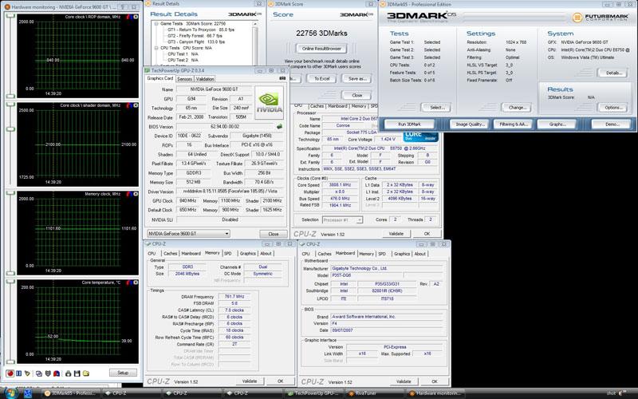Click the overlapping windows icon in monitoring toolbar
Viewport: 638px width, 399px height.
(x=39, y=373)
